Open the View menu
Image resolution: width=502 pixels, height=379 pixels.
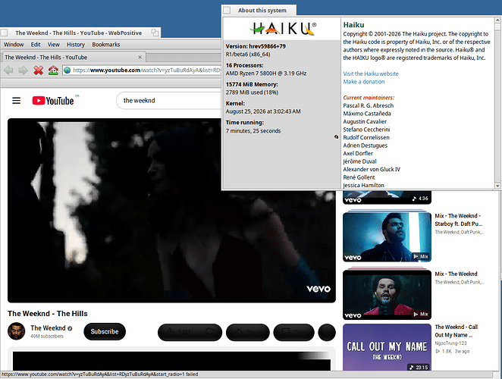tap(54, 45)
